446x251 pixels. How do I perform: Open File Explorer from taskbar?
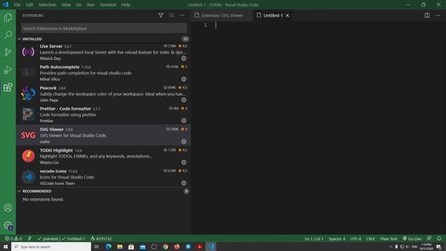click(x=120, y=246)
